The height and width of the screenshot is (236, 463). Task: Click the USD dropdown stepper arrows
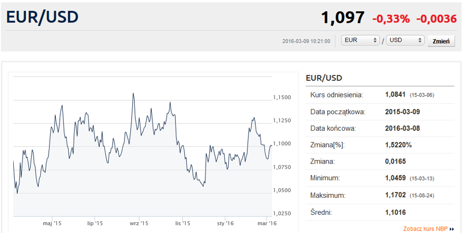tap(420, 41)
